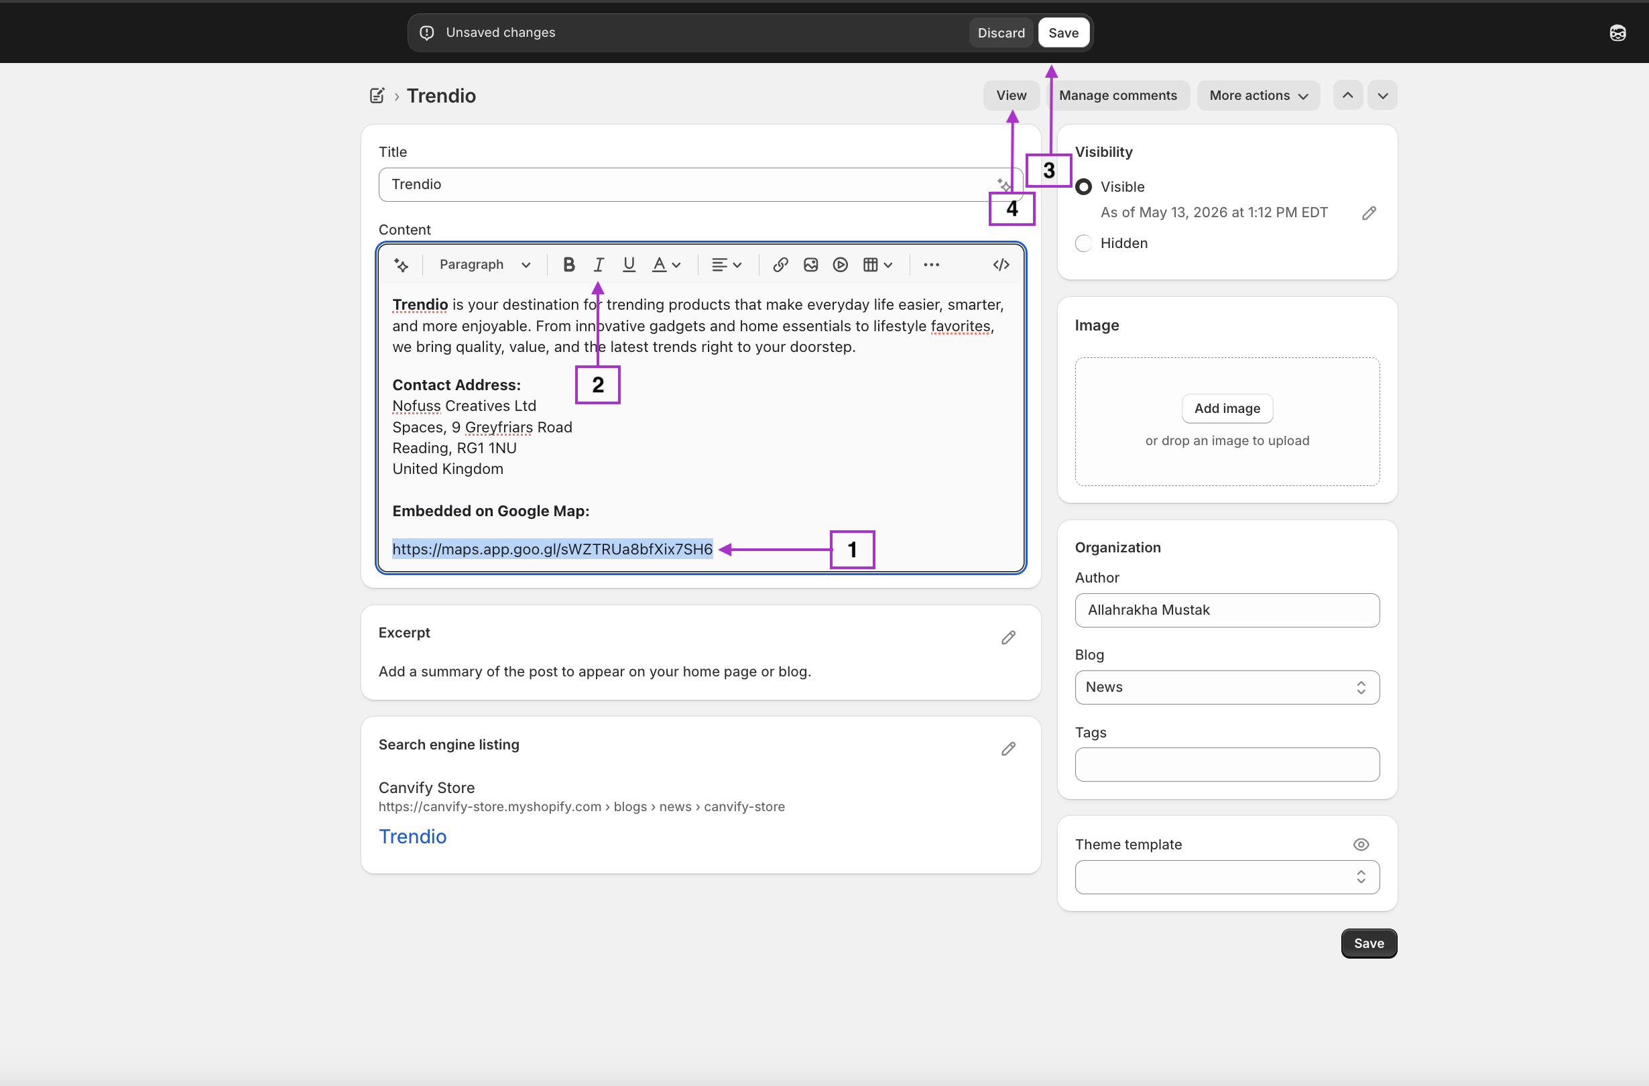Insert image via editor toolbar icon
This screenshot has width=1649, height=1086.
tap(810, 265)
